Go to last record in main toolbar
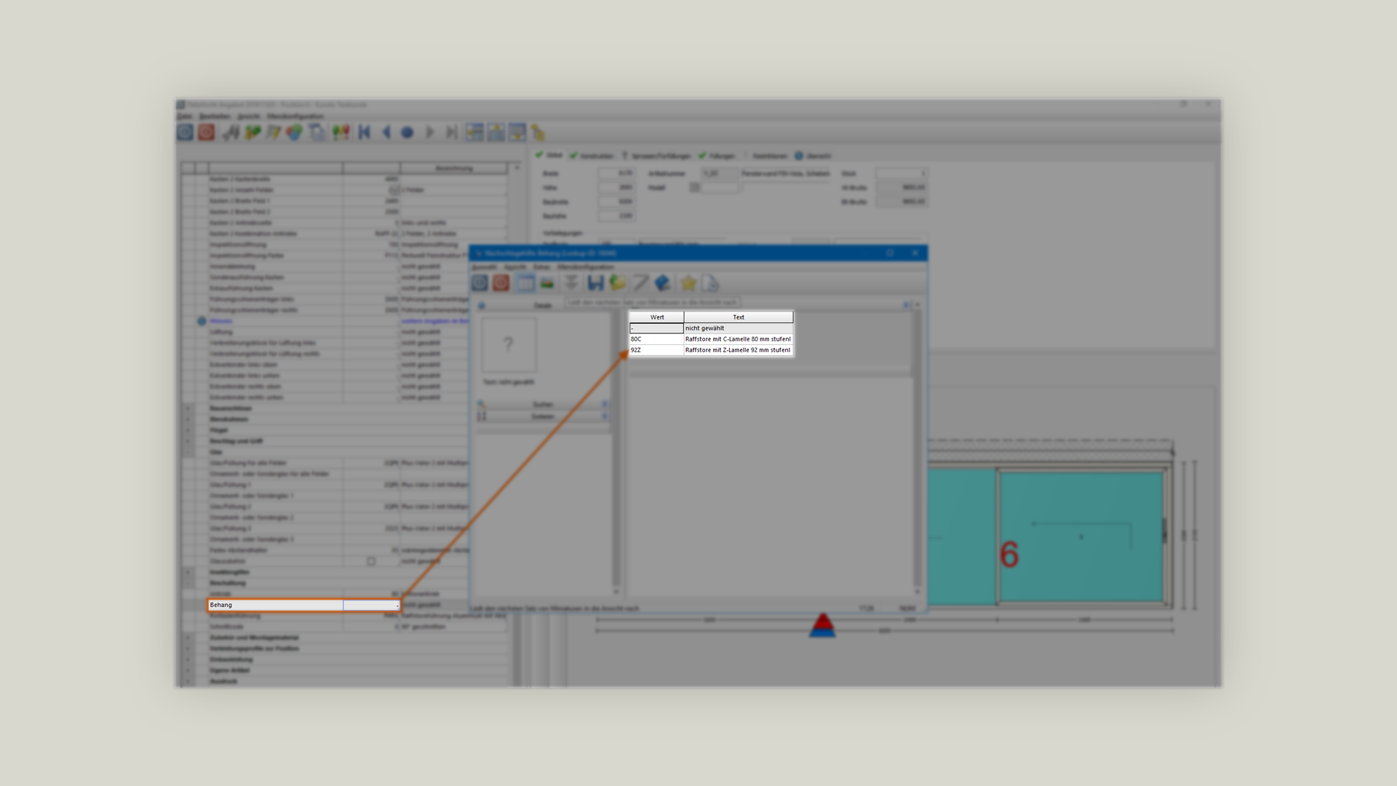The height and width of the screenshot is (786, 1397). click(451, 132)
